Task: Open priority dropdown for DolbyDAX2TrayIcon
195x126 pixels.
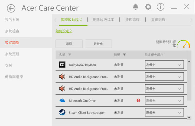Action: tap(164, 65)
